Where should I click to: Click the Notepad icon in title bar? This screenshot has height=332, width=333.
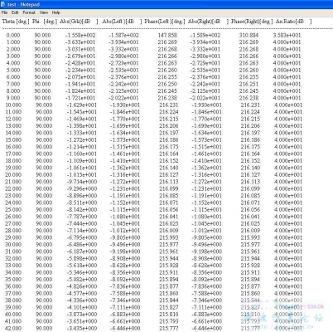click(x=3, y=4)
